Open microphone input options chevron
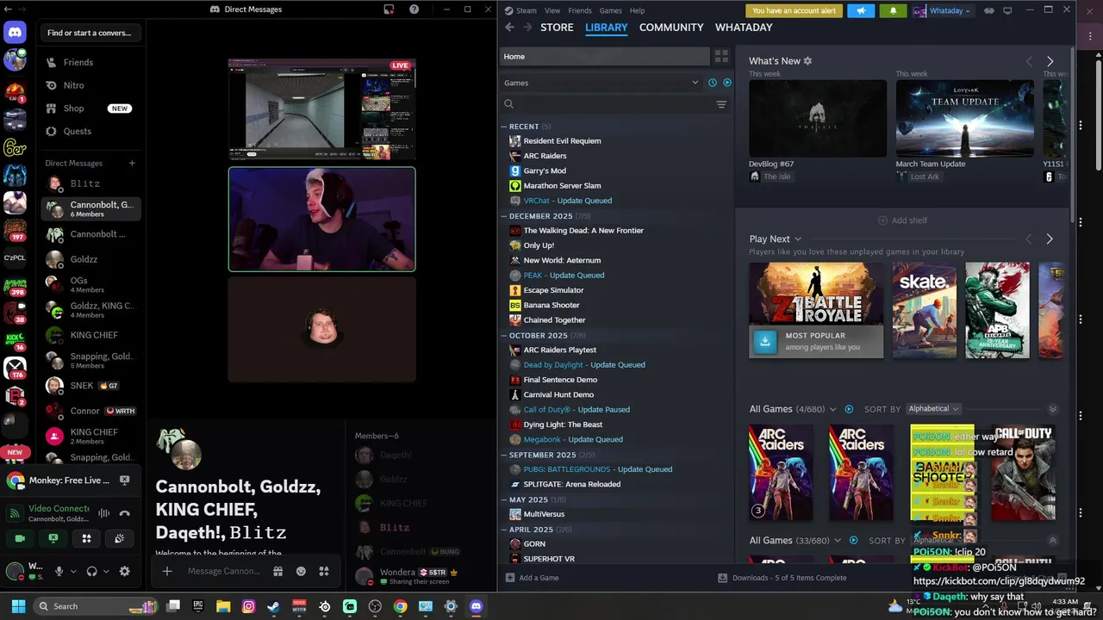Image resolution: width=1103 pixels, height=620 pixels. tap(73, 572)
